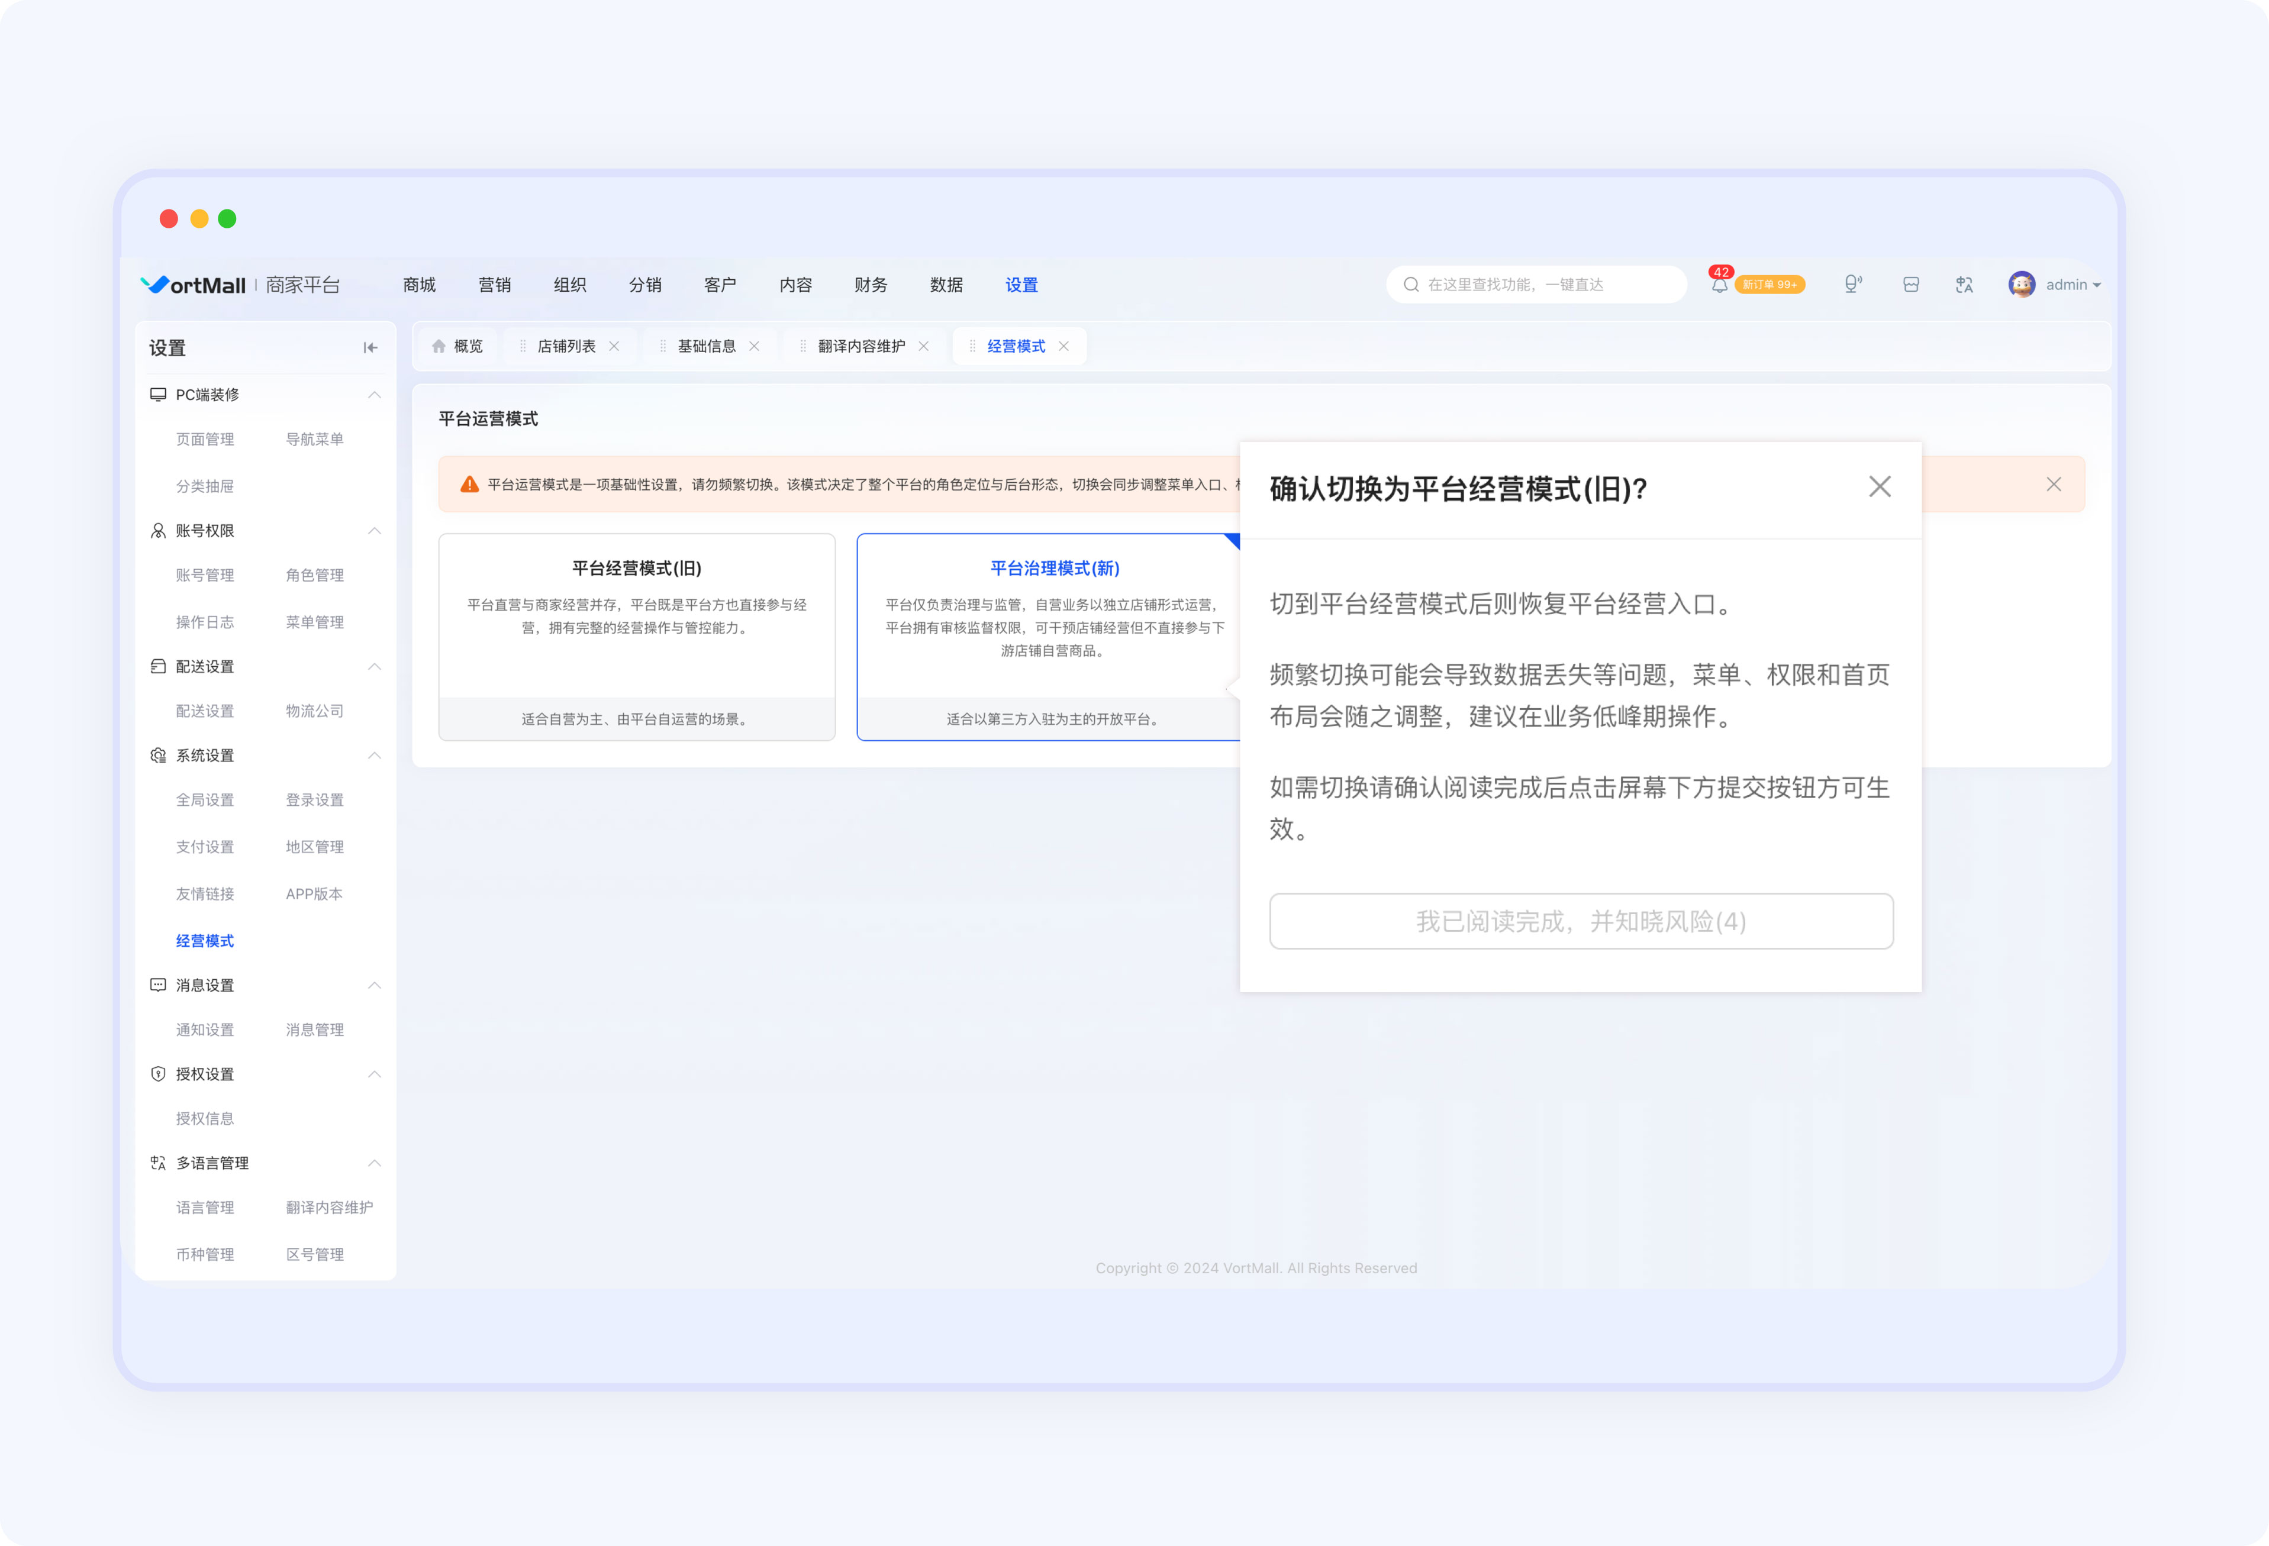Click the home icon on 概览 tab
2269x1546 pixels.
[439, 347]
